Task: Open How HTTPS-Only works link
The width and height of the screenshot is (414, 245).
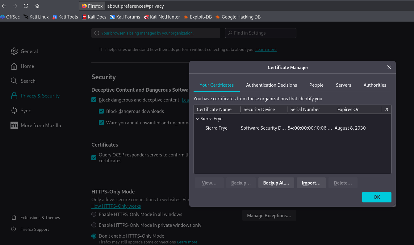Action: (116, 206)
